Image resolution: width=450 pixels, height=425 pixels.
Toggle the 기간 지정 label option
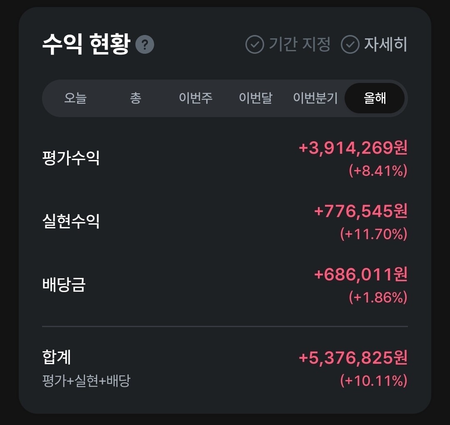[299, 44]
